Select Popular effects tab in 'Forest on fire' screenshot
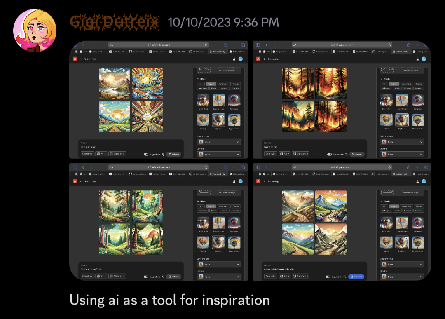This screenshot has height=319, width=445. click(x=394, y=84)
